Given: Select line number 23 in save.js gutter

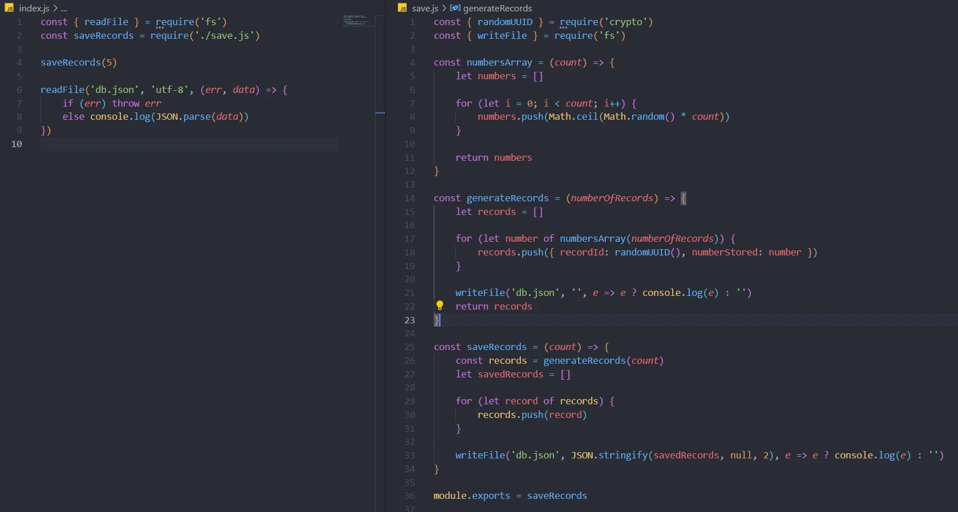Looking at the screenshot, I should coord(410,320).
